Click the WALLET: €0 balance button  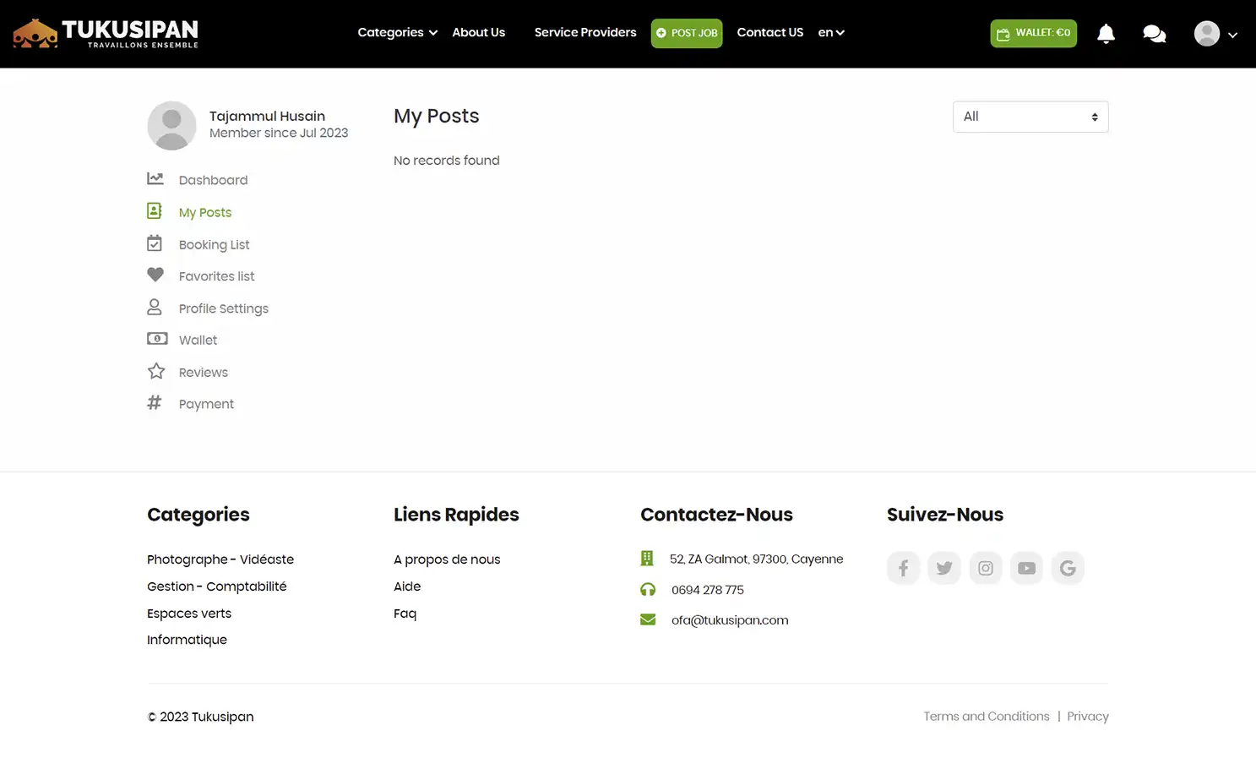point(1032,32)
